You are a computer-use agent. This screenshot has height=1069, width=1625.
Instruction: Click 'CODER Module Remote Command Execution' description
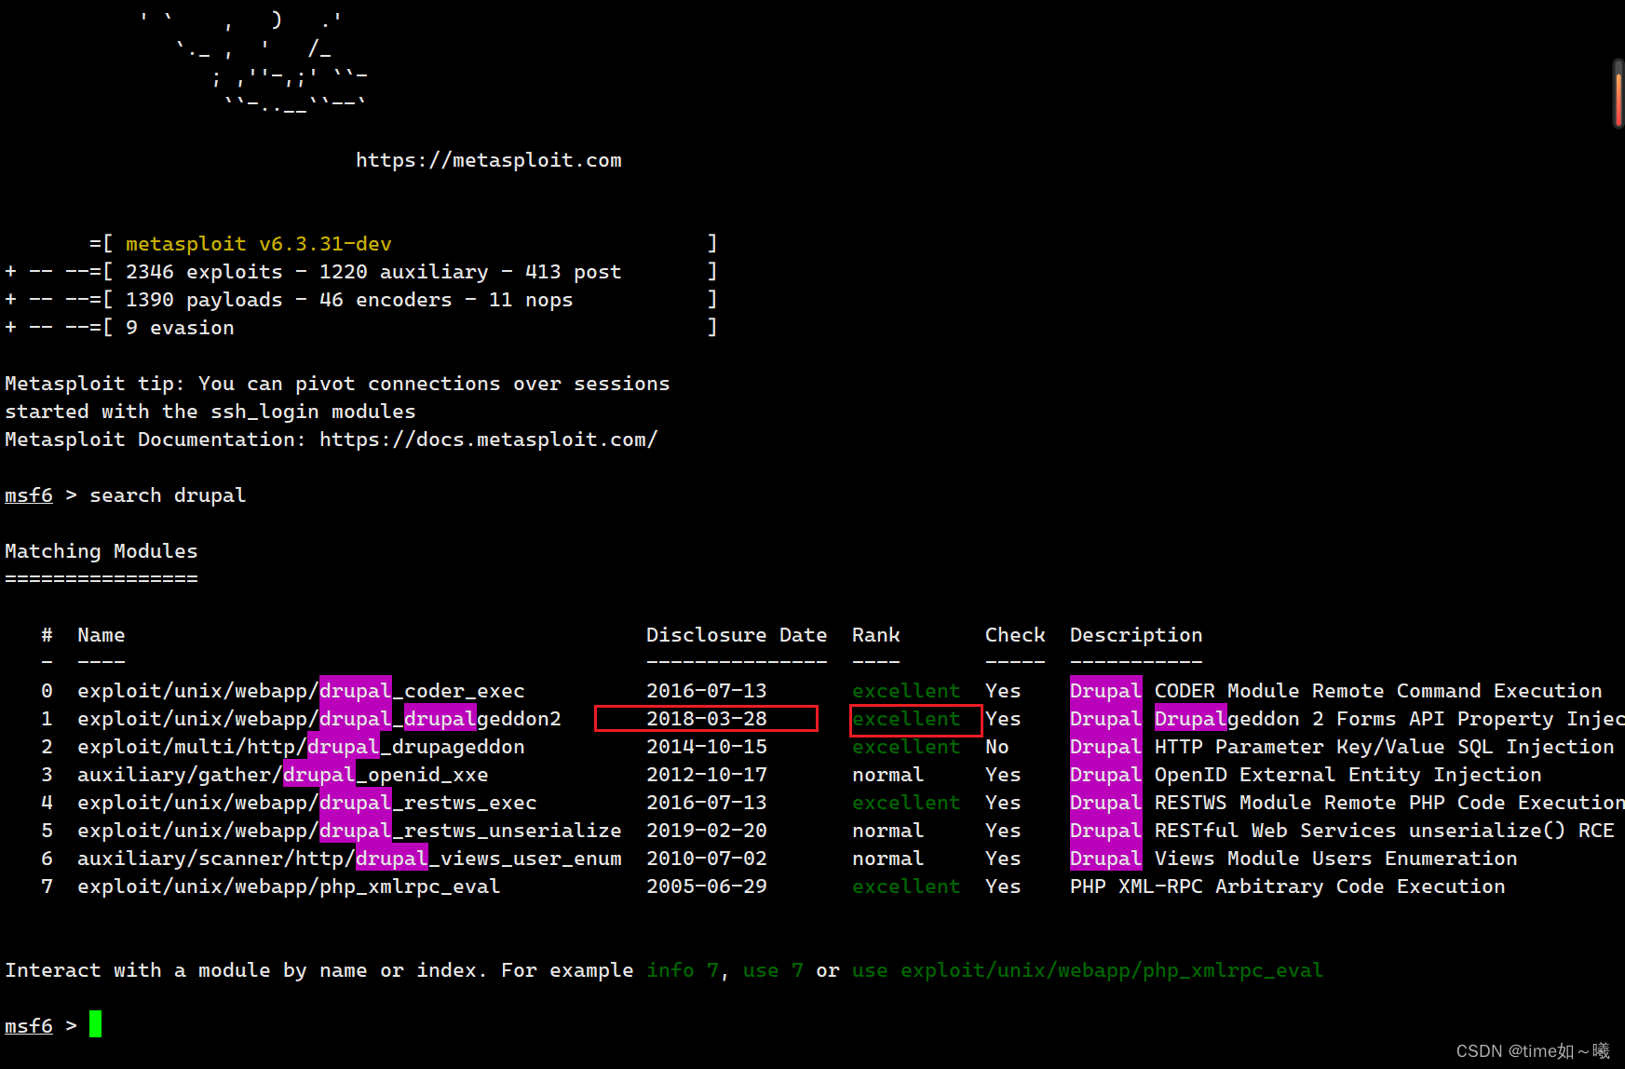click(1378, 691)
